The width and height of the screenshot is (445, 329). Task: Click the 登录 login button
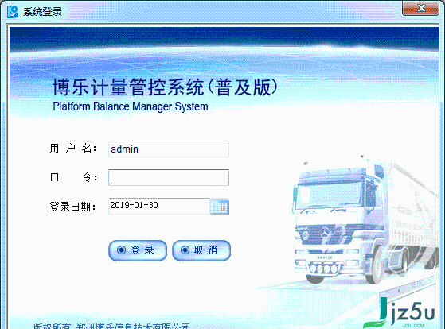click(x=138, y=250)
